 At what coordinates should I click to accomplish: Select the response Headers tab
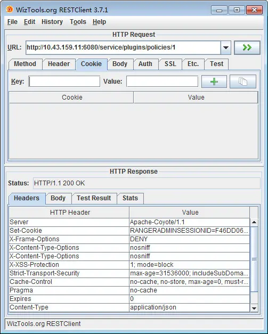click(27, 198)
